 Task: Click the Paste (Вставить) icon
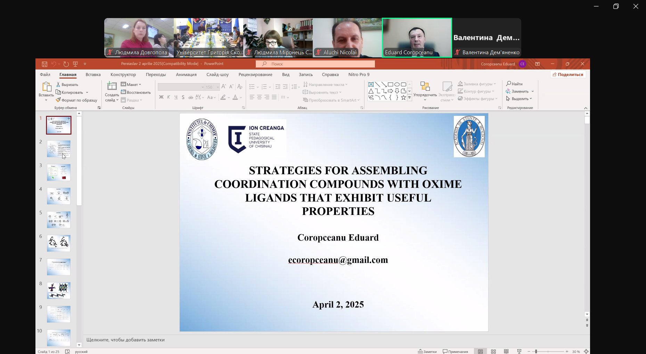(x=46, y=87)
